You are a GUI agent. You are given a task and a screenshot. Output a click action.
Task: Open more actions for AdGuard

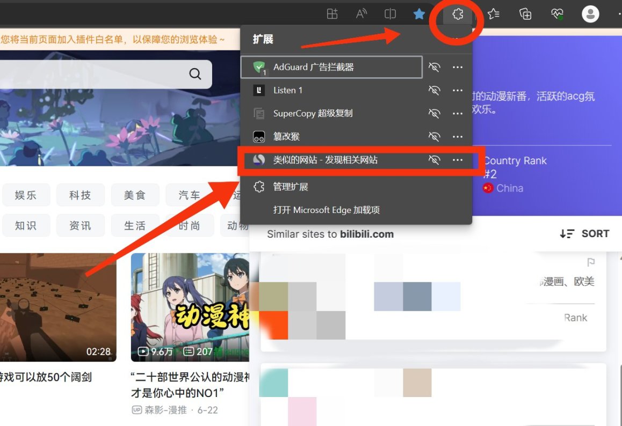458,68
